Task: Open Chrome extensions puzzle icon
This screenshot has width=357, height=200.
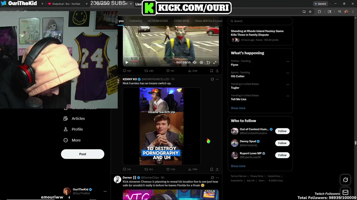Action: pyautogui.click(x=320, y=12)
